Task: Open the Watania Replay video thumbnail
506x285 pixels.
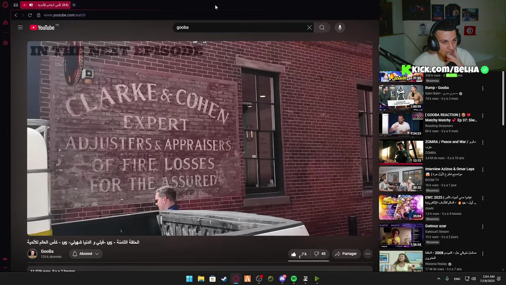Action: 401,261
